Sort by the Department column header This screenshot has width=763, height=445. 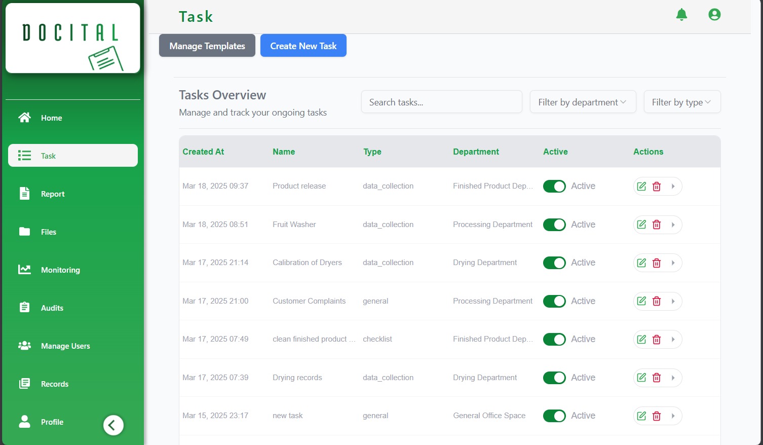click(x=476, y=152)
